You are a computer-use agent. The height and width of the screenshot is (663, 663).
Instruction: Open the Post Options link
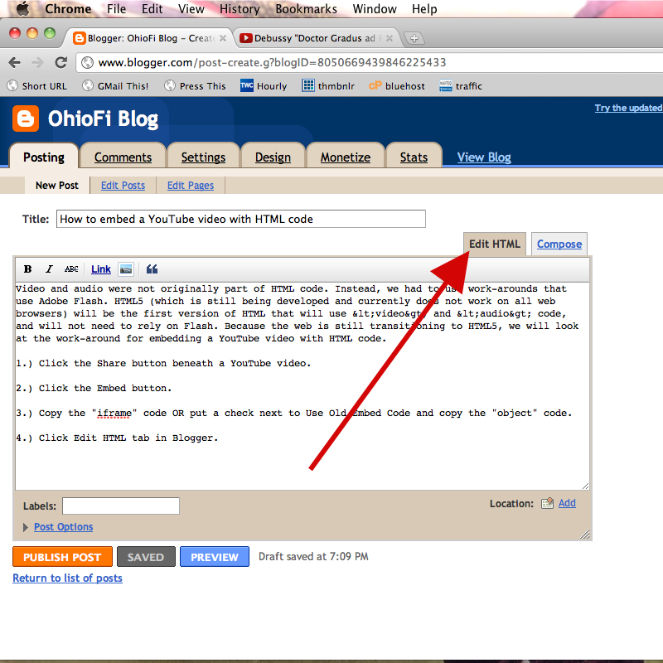(64, 527)
